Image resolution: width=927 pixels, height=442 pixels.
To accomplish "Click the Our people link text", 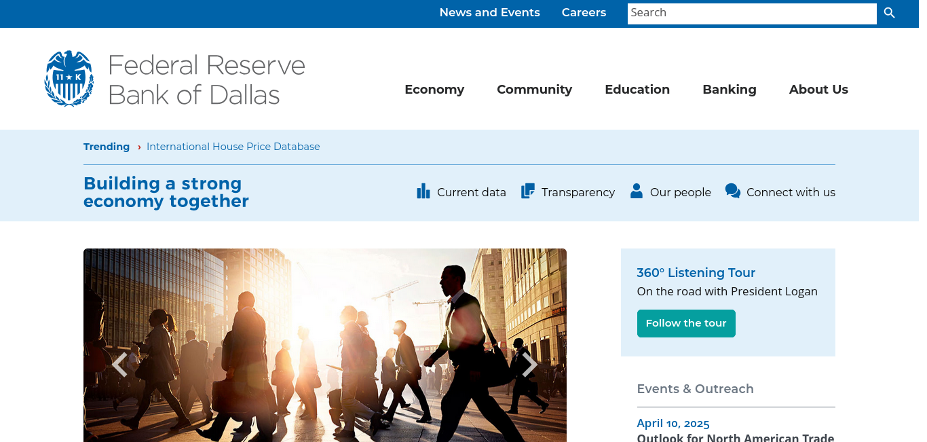I will (x=681, y=192).
